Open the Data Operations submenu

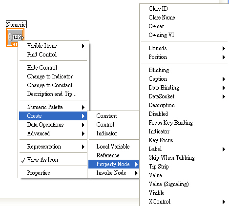[x=53, y=125]
